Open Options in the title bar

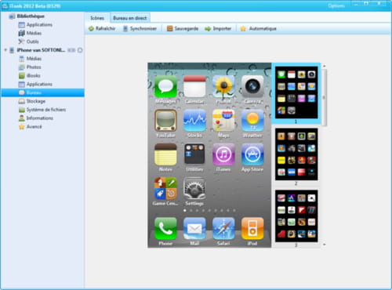click(x=336, y=5)
